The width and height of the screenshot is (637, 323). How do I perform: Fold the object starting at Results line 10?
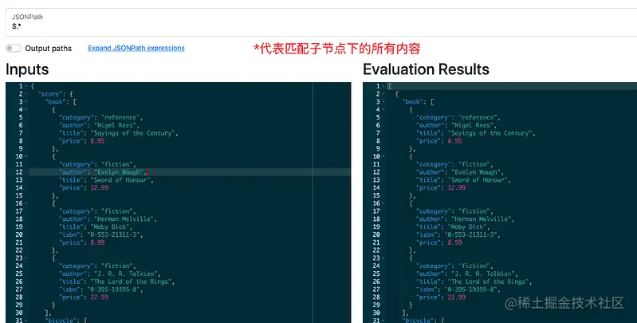point(383,156)
